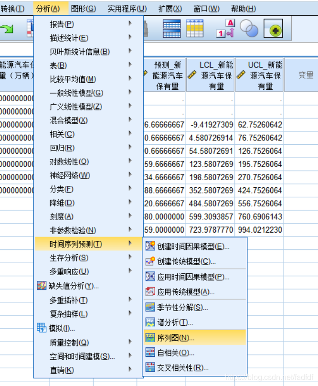Expand the 比较平均值(M) submenu arrow
Viewport: 318px width, 386px height.
[130, 78]
